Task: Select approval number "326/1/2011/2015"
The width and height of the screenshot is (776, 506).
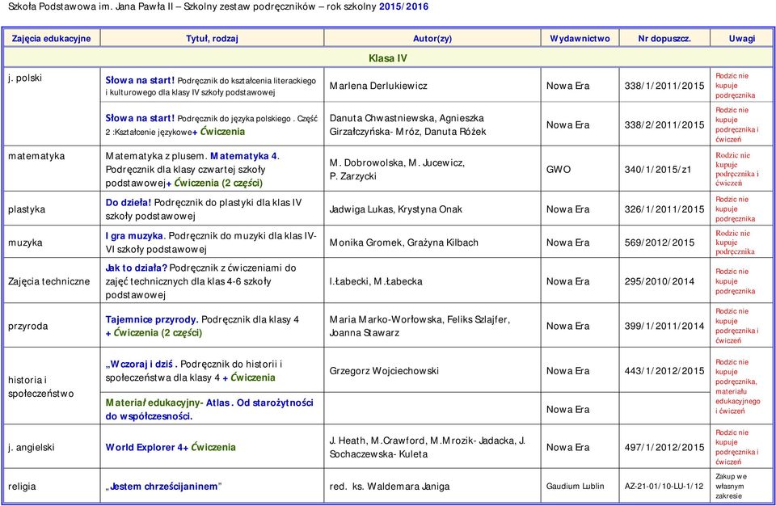Action: (x=664, y=209)
